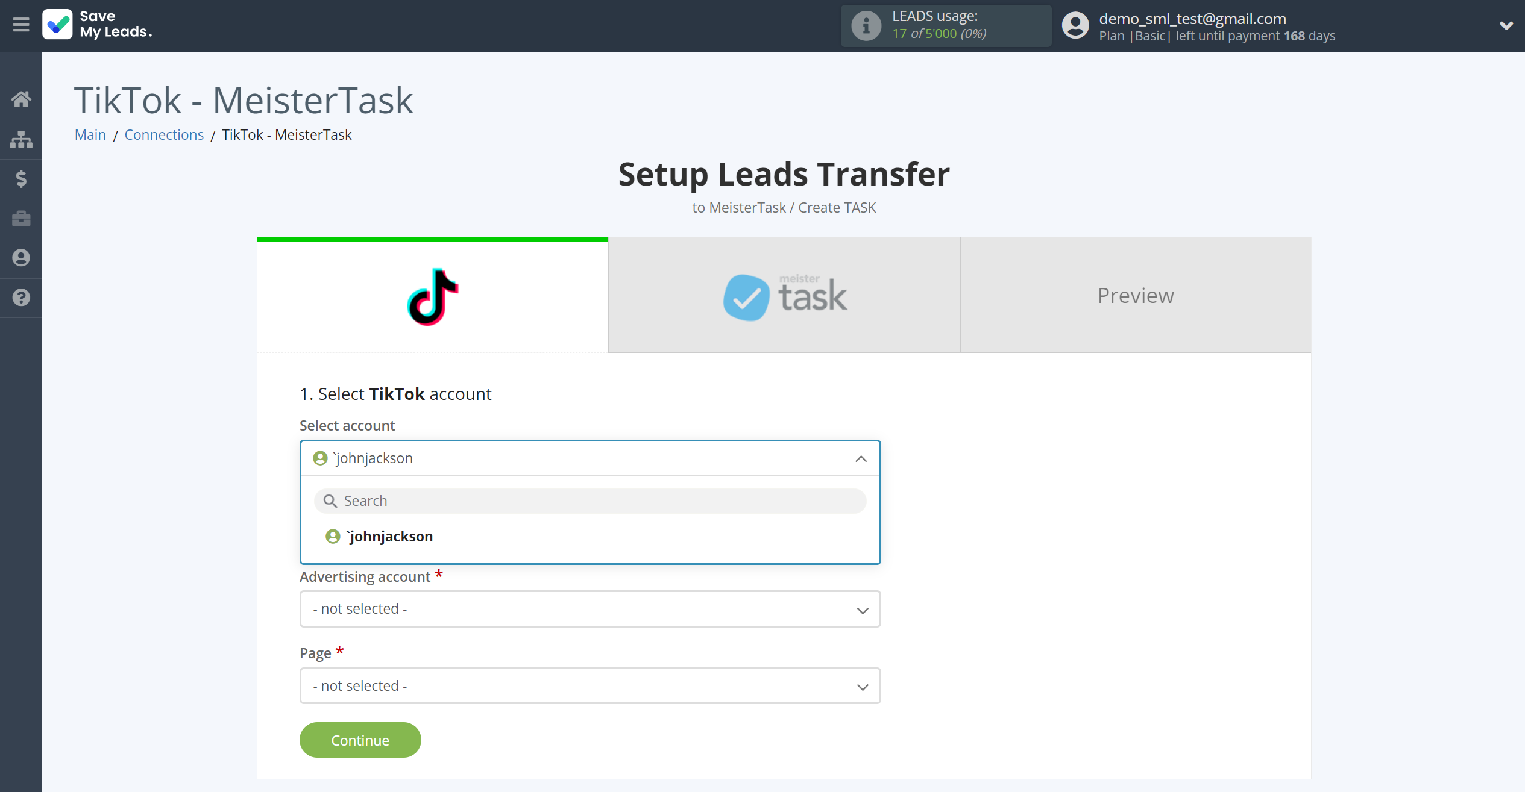The height and width of the screenshot is (792, 1525).
Task: Click the Search input field in dropdown
Action: coord(590,500)
